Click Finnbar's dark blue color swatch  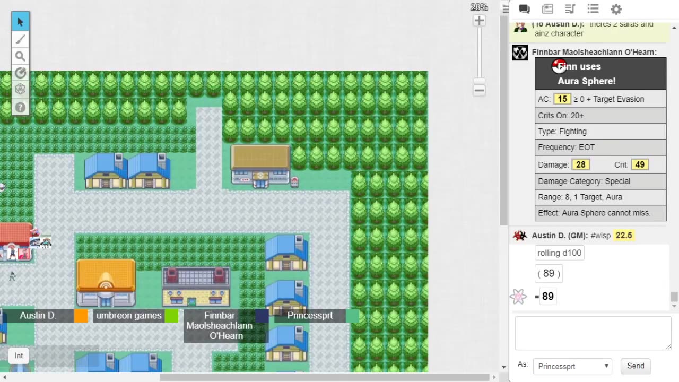[262, 316]
